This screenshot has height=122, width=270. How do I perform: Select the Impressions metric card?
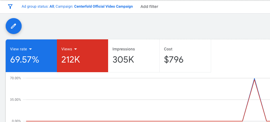click(x=134, y=56)
